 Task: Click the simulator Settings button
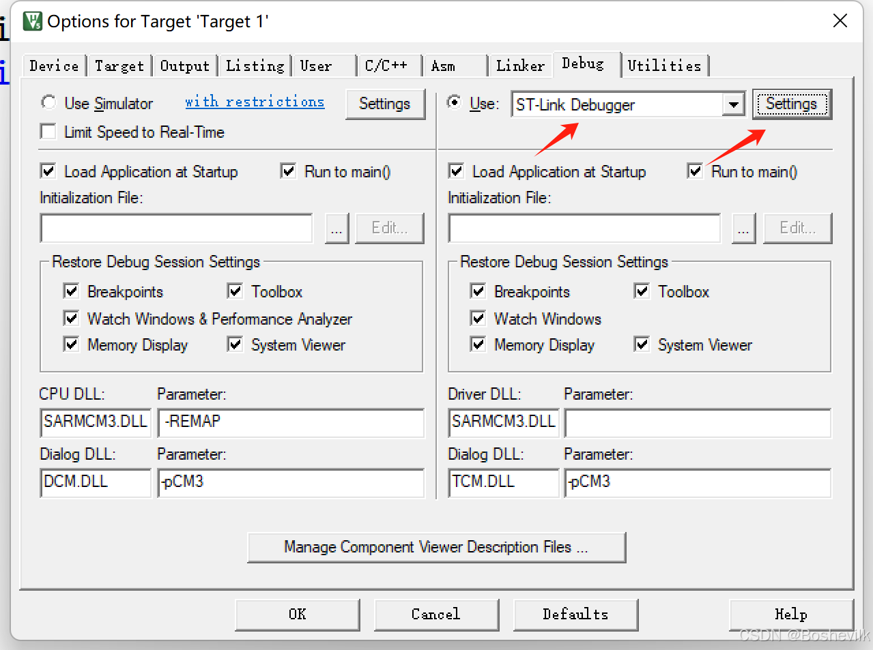(385, 104)
